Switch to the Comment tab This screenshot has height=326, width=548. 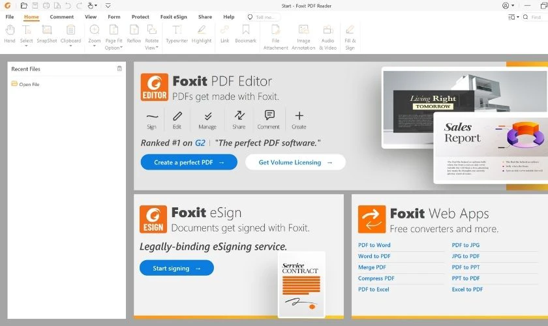point(61,17)
